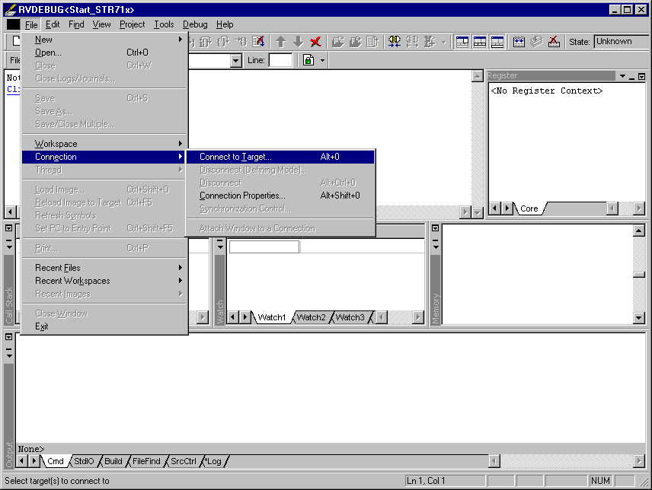This screenshot has height=490, width=652.
Task: Switch to the Watch2 tab
Action: 311,317
